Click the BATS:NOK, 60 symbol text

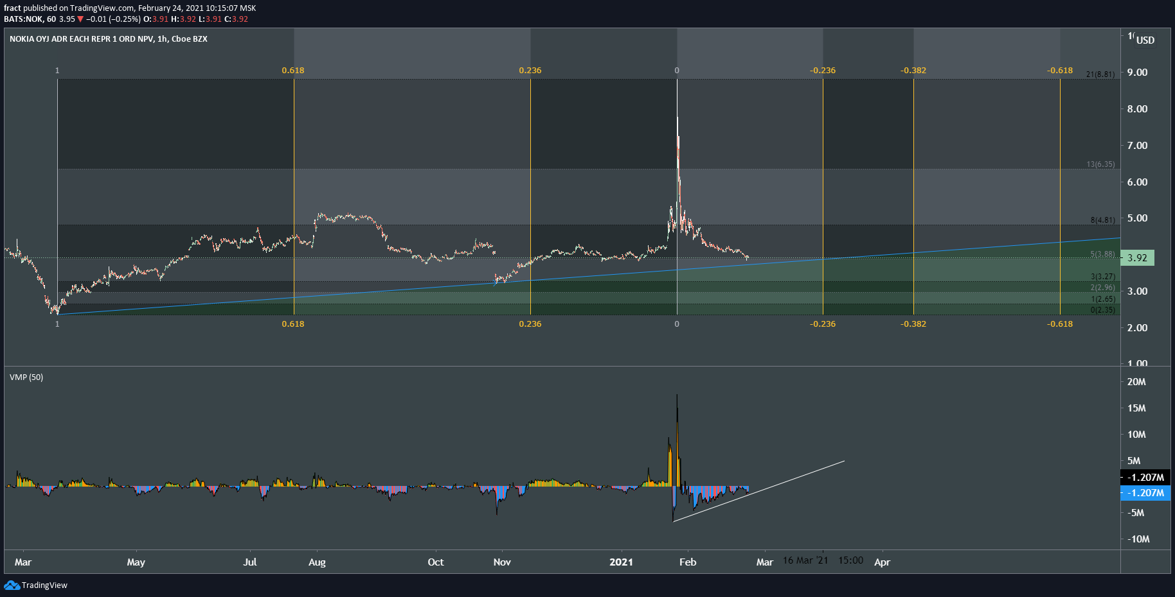(x=30, y=19)
